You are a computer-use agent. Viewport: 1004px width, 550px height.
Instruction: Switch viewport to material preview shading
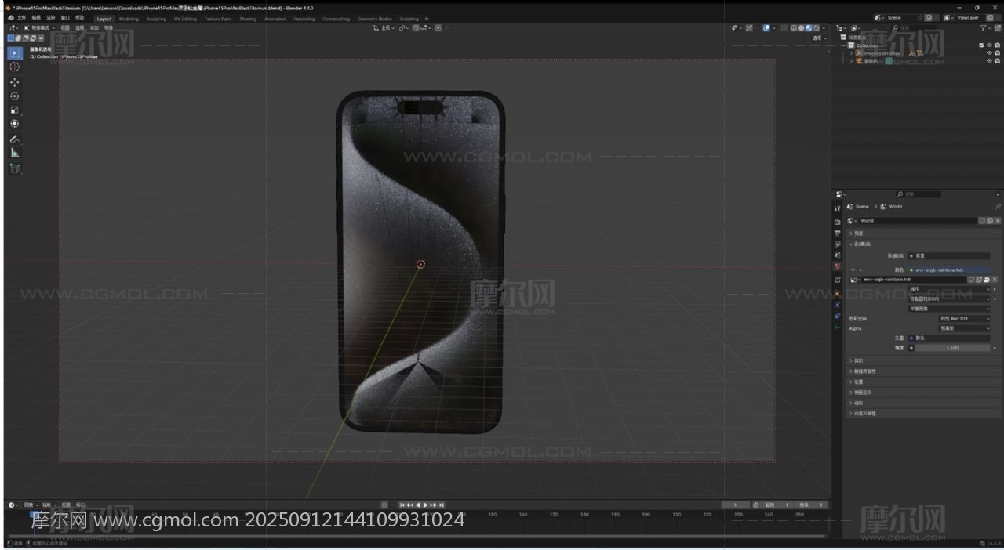pos(809,27)
